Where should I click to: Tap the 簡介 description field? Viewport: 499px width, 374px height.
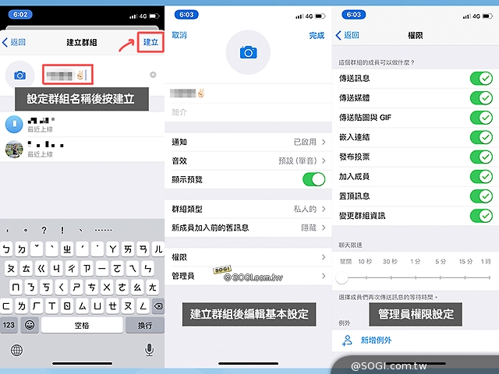tap(248, 112)
